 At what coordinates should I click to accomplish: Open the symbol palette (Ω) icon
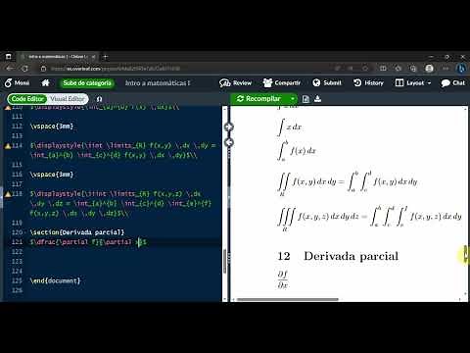[99, 99]
